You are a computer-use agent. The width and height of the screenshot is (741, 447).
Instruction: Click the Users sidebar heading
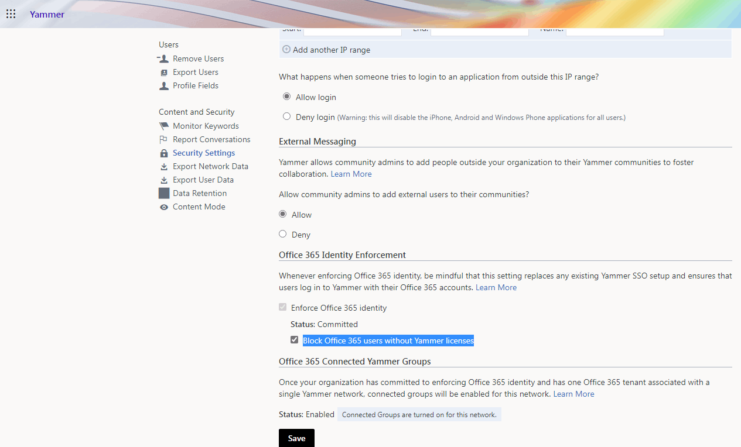(169, 44)
